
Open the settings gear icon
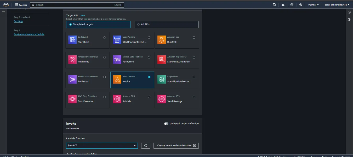301,5
